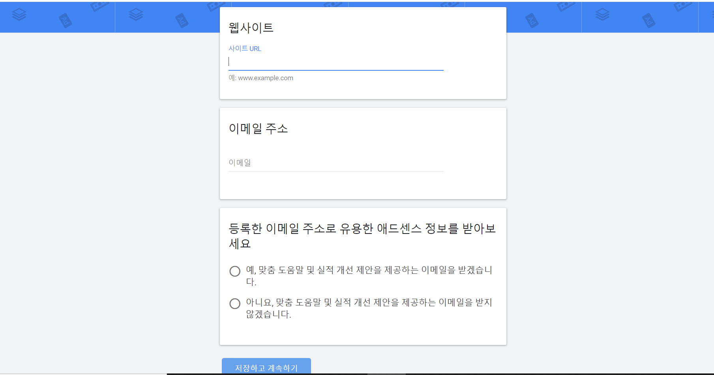The image size is (714, 375).
Task: Click the 이메일 주소 section heading
Action: pos(259,128)
